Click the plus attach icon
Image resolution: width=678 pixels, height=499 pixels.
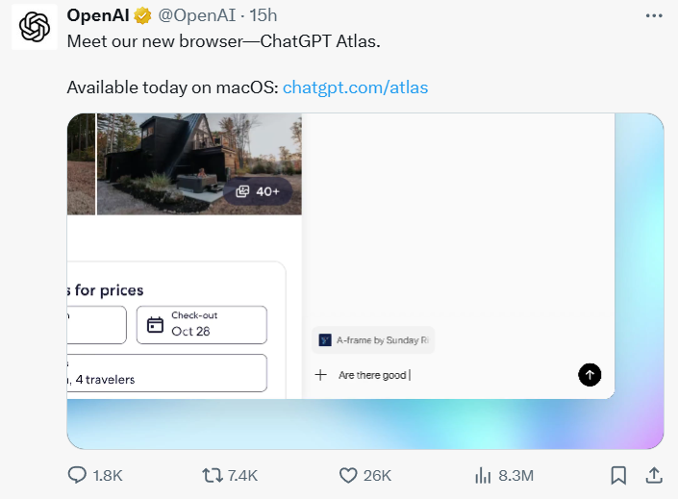(321, 375)
